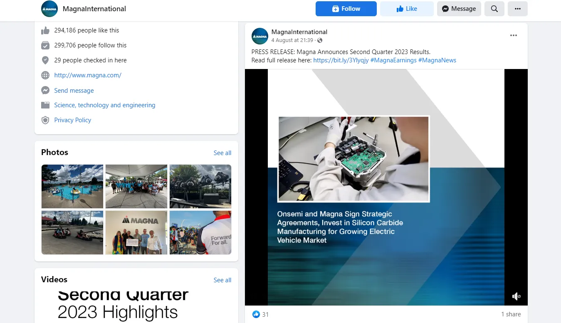Like the page using the header Like button
The width and height of the screenshot is (561, 323).
[407, 9]
